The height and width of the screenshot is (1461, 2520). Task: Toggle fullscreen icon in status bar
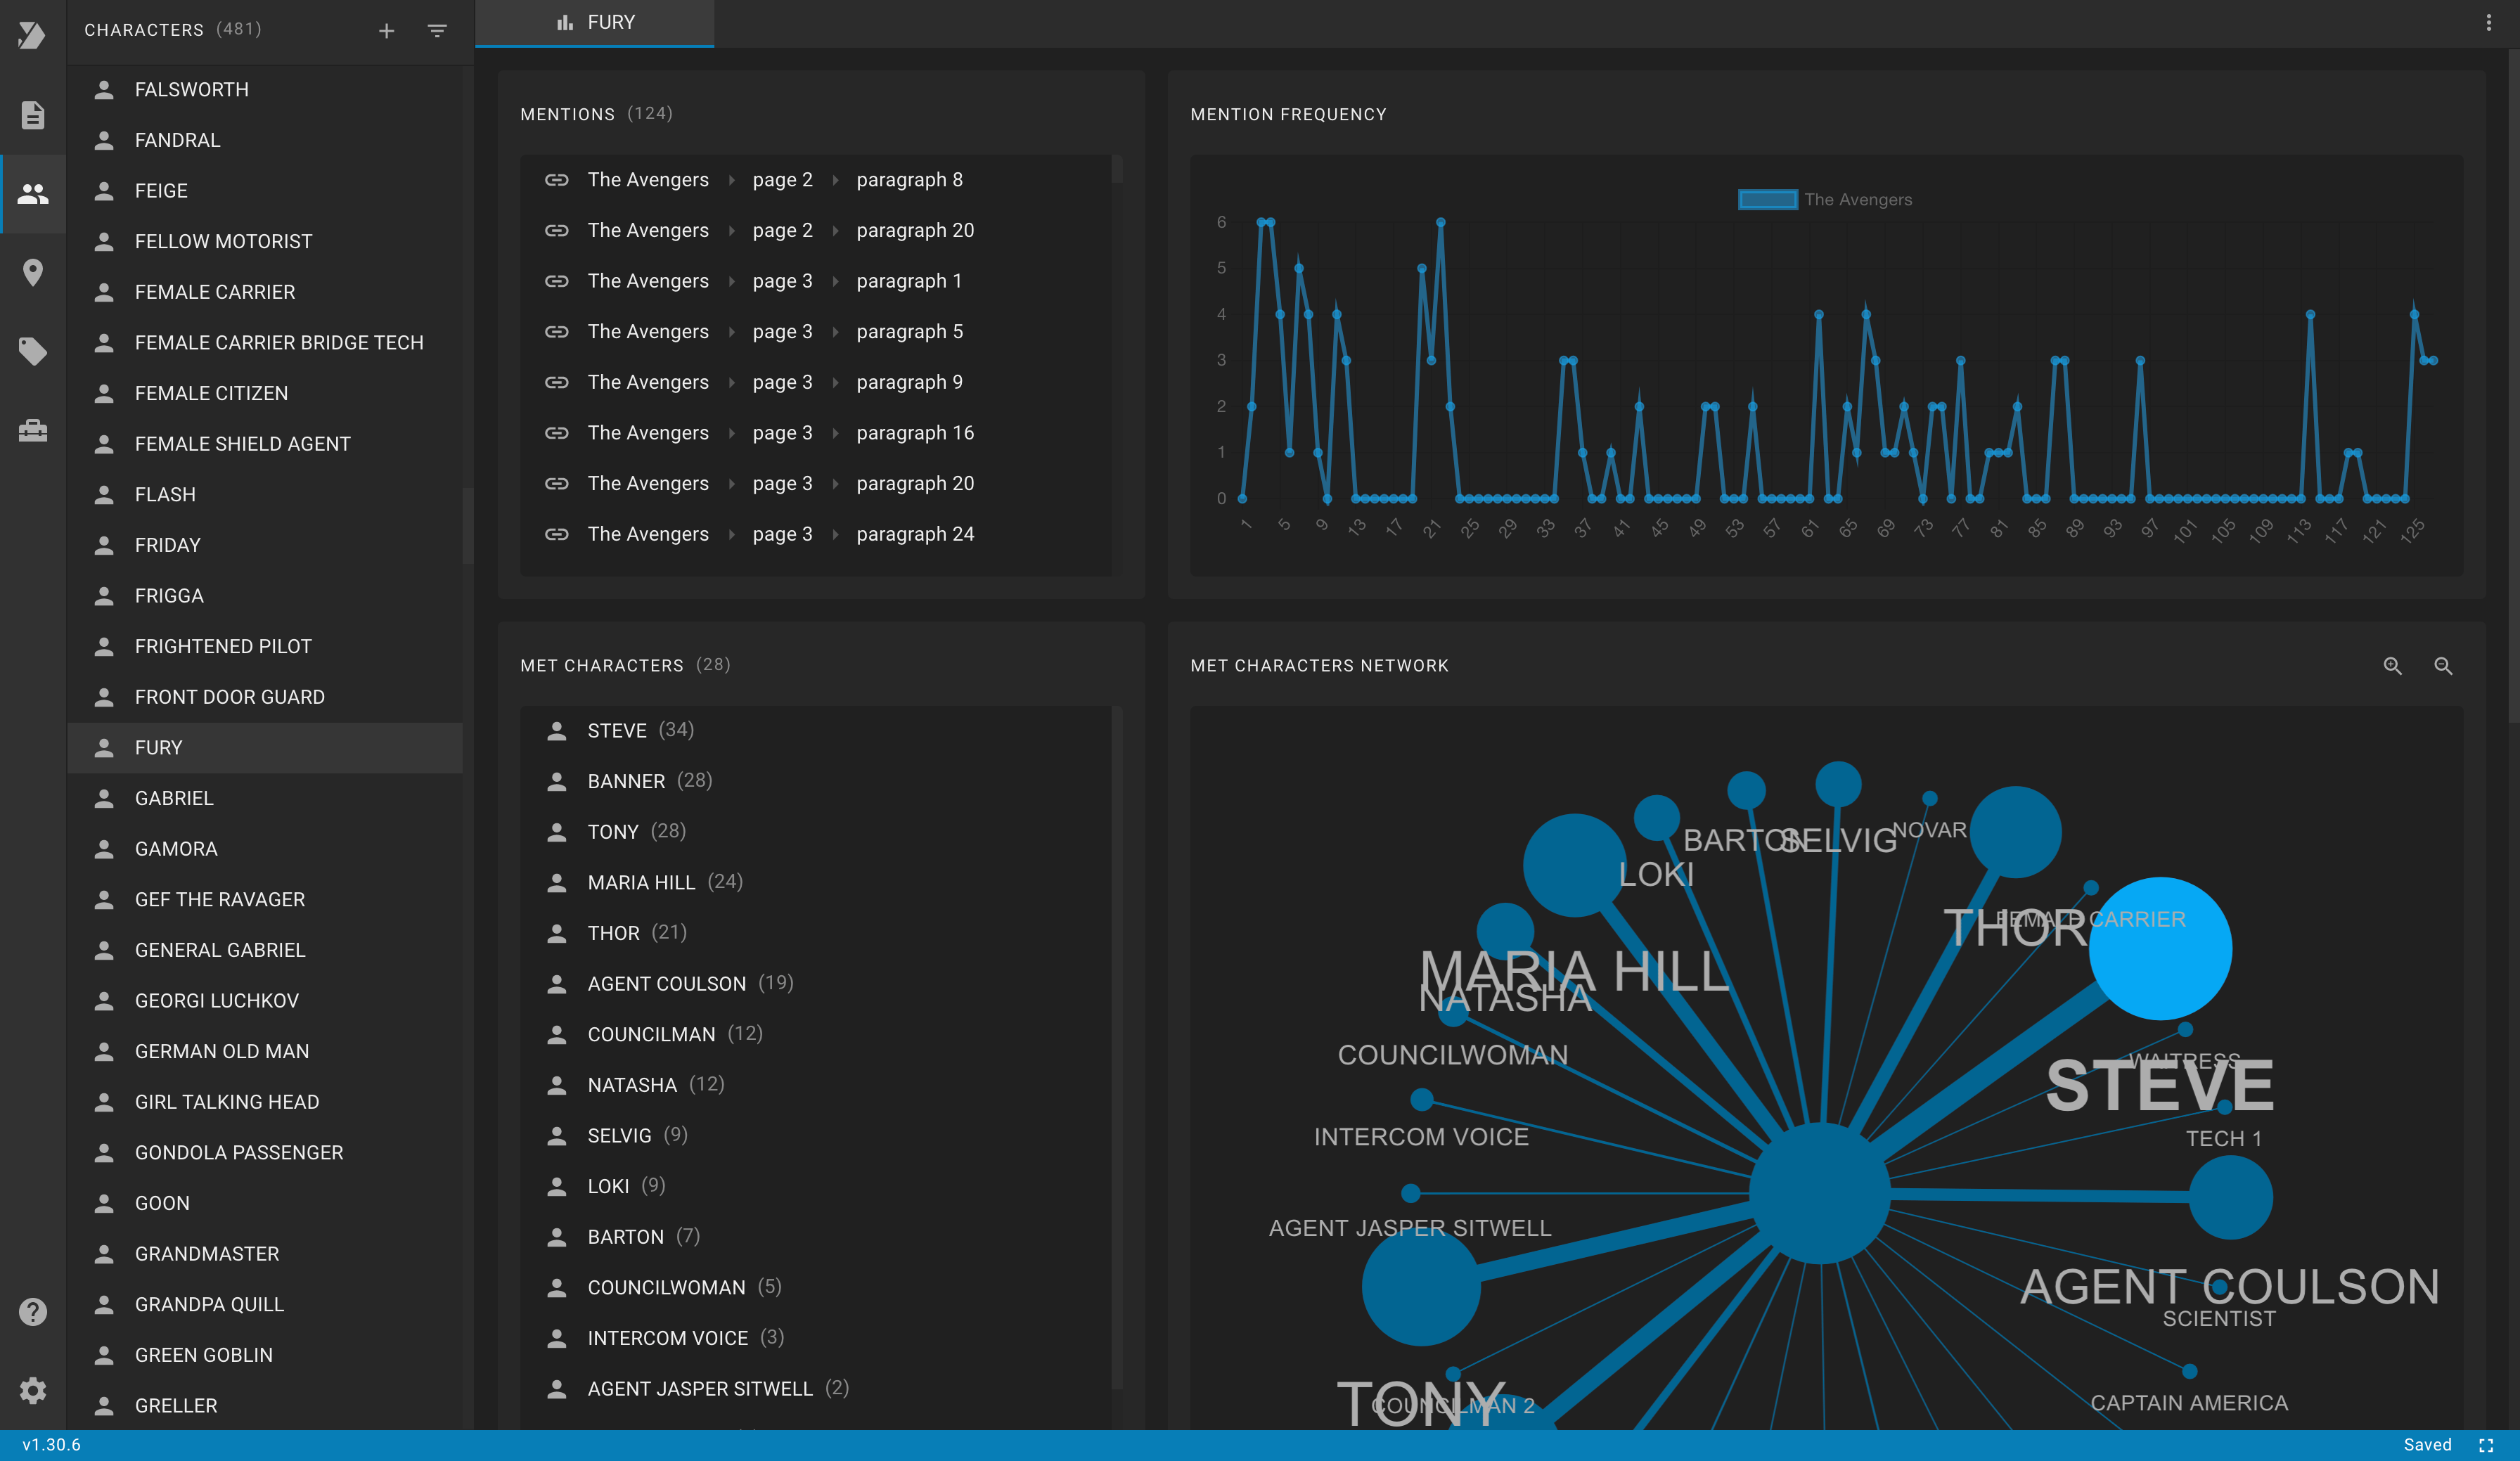tap(2487, 1445)
